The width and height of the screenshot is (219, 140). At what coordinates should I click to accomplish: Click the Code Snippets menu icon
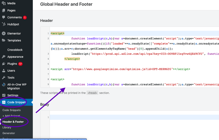[x=4, y=102]
